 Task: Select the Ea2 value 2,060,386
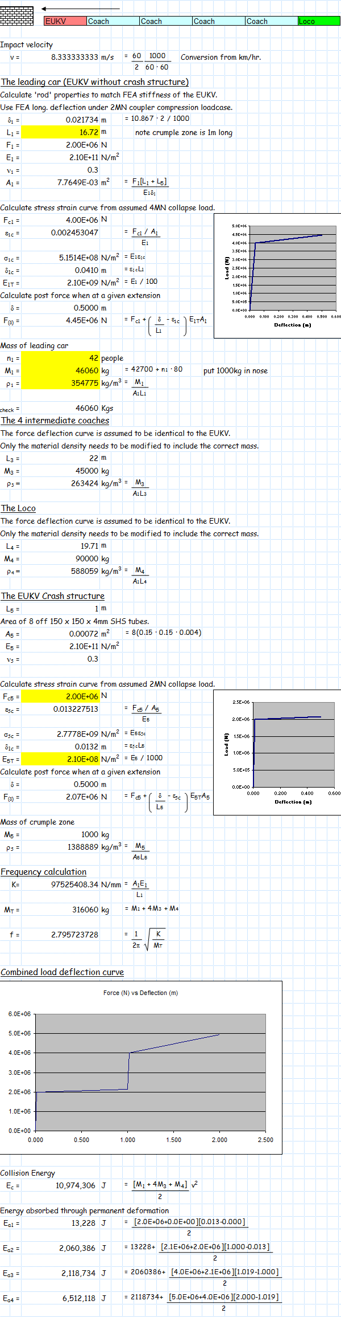[77, 1248]
